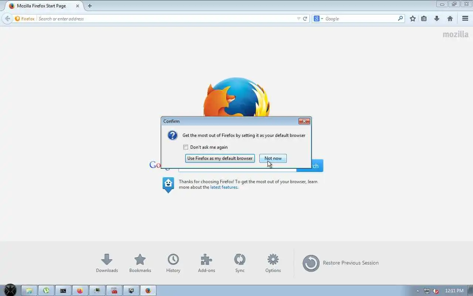This screenshot has width=473, height=296.
Task: Click "Use Firefox as my default browser" button
Action: 220,158
